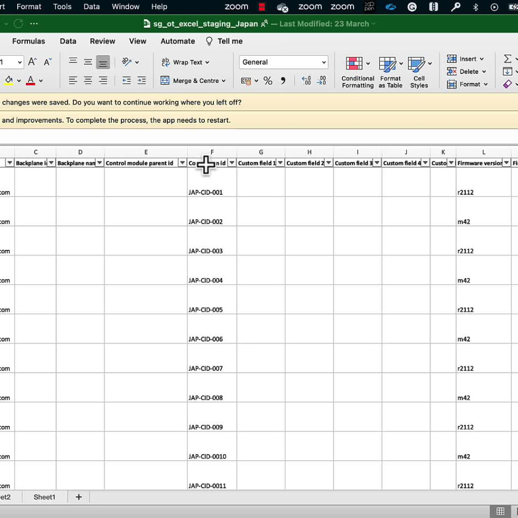The height and width of the screenshot is (518, 518).
Task: Align text to middle of cell
Action: 88,62
